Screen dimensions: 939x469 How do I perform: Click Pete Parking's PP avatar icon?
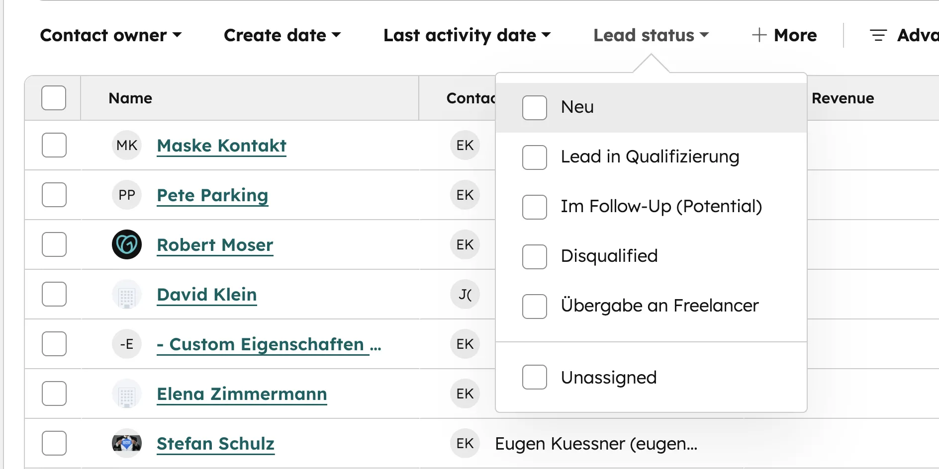pos(127,195)
